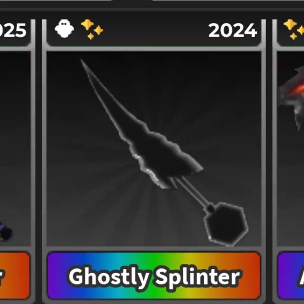Click the gold sparkles icon on right-hand card
The image size is (304, 304).
point(294,29)
